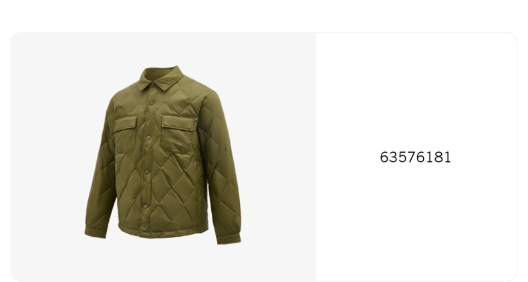Click the second snap button below collar
The width and height of the screenshot is (528, 282).
pyautogui.click(x=152, y=103)
